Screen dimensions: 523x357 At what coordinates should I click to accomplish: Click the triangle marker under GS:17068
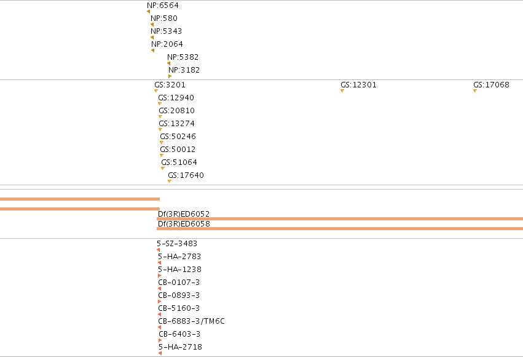click(475, 91)
